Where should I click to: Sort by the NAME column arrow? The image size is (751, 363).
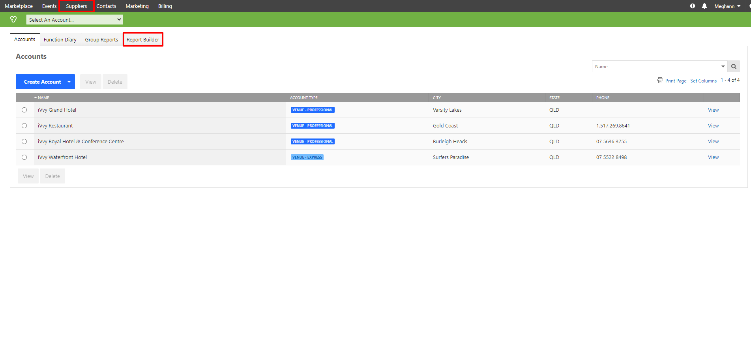36,97
